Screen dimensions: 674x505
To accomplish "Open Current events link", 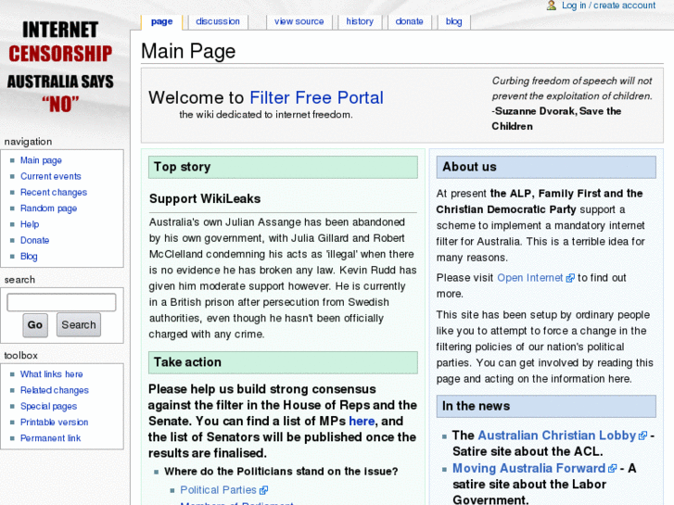I will click(51, 176).
